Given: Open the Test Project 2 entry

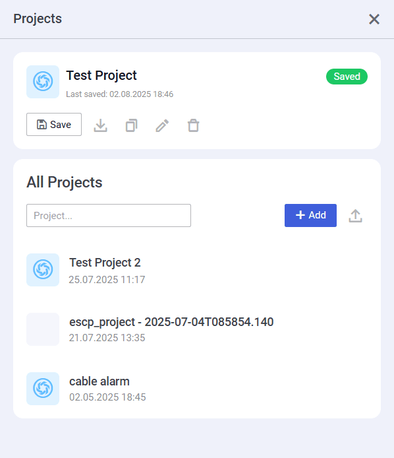Looking at the screenshot, I should click(x=197, y=270).
